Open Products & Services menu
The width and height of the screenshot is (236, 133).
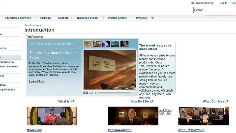tap(18, 18)
